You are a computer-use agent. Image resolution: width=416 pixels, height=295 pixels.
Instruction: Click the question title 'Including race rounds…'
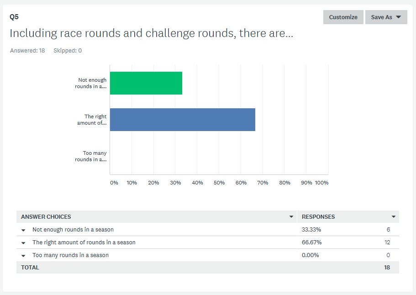click(x=151, y=33)
